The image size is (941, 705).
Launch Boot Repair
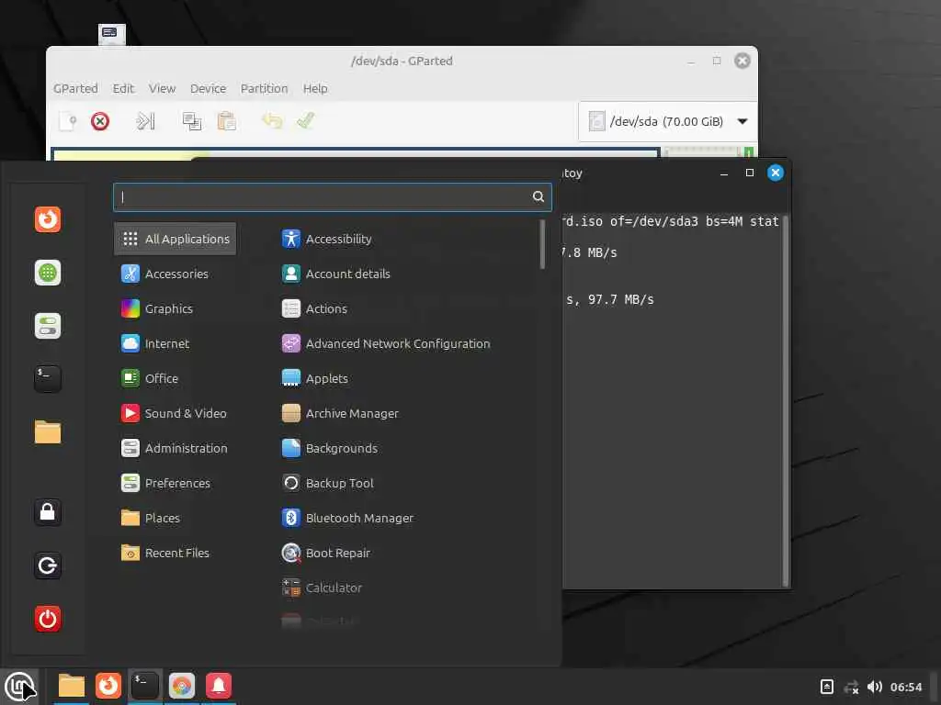coord(326,553)
